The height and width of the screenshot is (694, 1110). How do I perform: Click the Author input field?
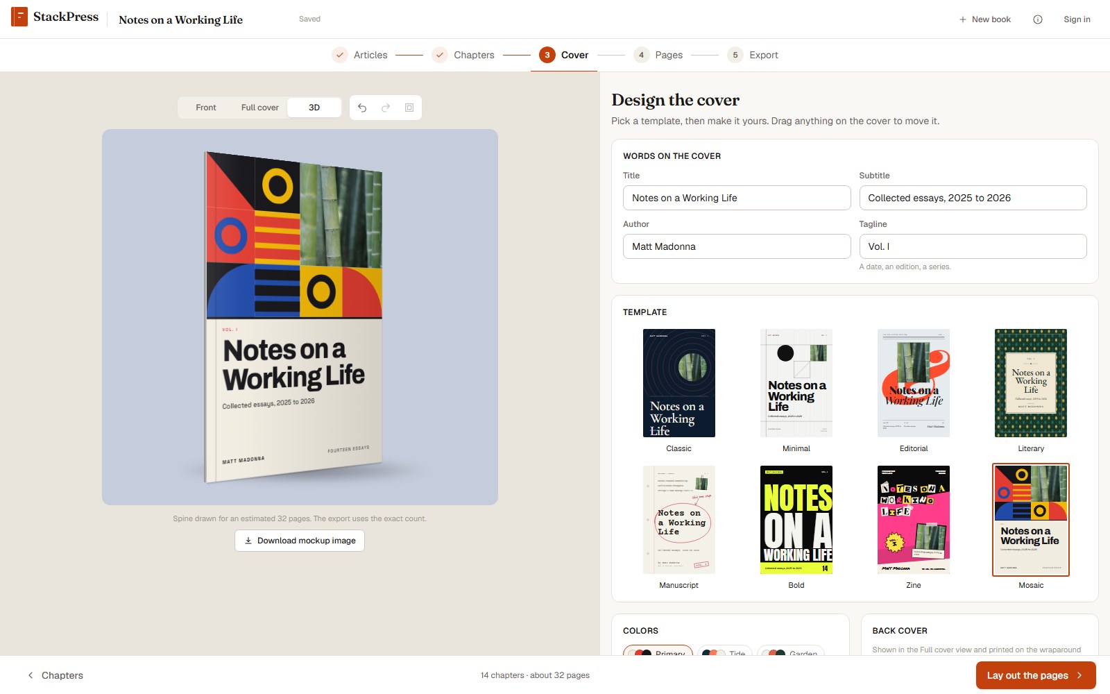[737, 246]
